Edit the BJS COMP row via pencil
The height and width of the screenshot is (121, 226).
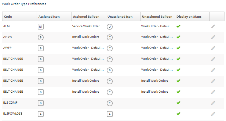click(213, 103)
